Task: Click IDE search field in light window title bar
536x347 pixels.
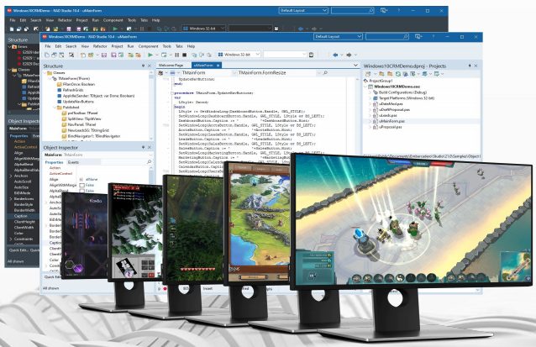Action: pyautogui.click(x=387, y=36)
